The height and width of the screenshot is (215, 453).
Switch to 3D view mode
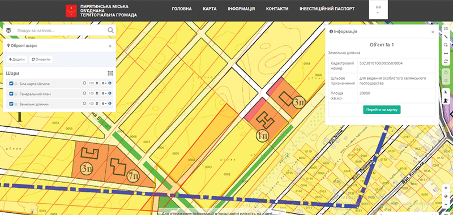[x=446, y=28]
